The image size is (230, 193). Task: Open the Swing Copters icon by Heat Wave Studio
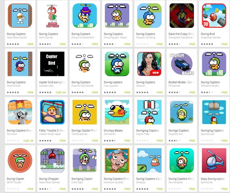(x=20, y=16)
